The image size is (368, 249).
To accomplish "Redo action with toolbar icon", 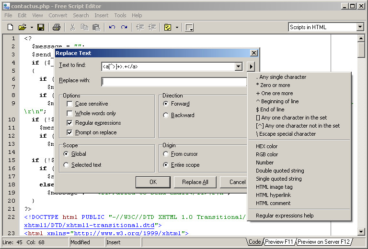I will click(124, 27).
